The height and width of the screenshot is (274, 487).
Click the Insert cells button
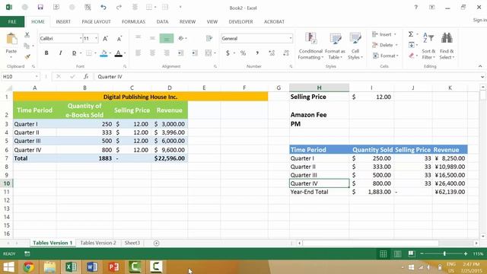384,34
